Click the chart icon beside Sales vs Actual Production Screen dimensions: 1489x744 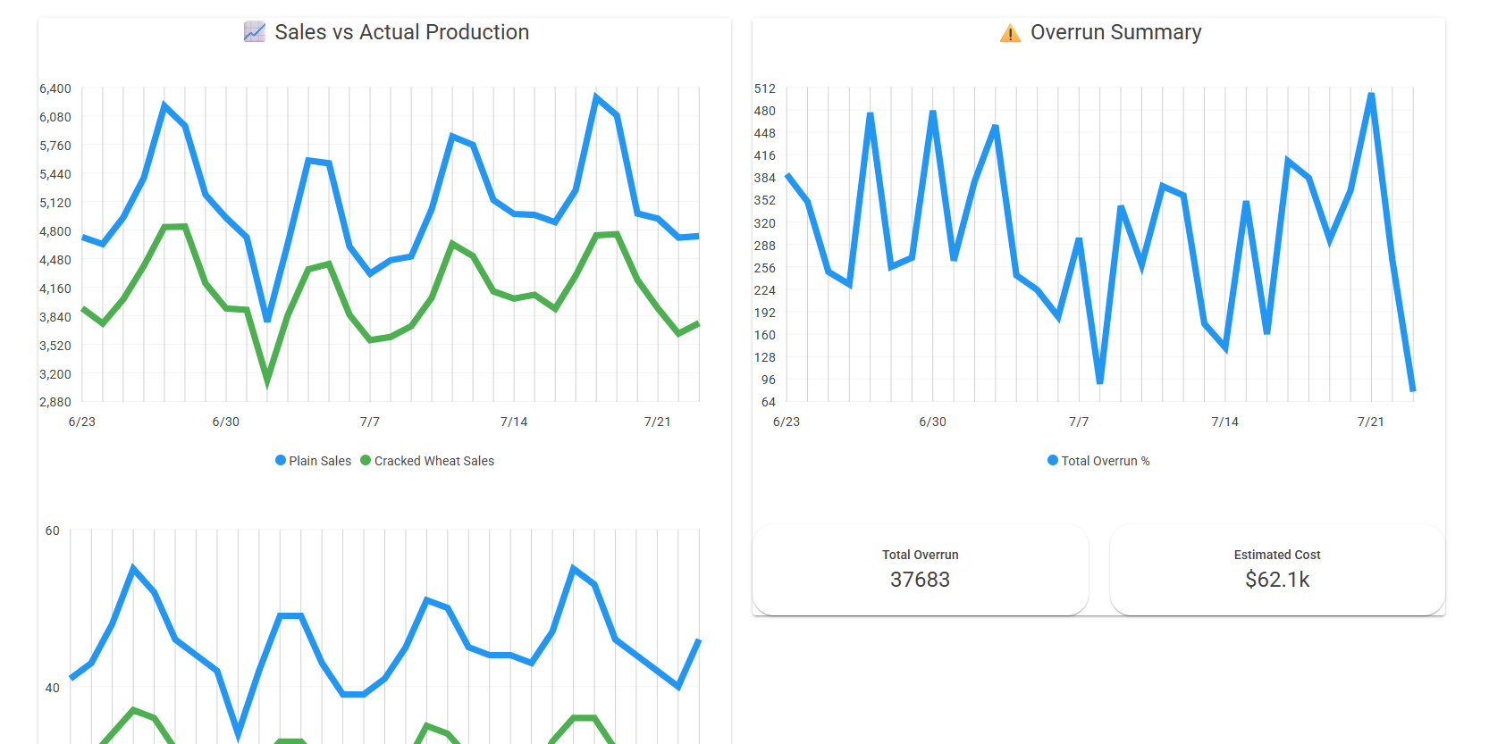coord(255,32)
